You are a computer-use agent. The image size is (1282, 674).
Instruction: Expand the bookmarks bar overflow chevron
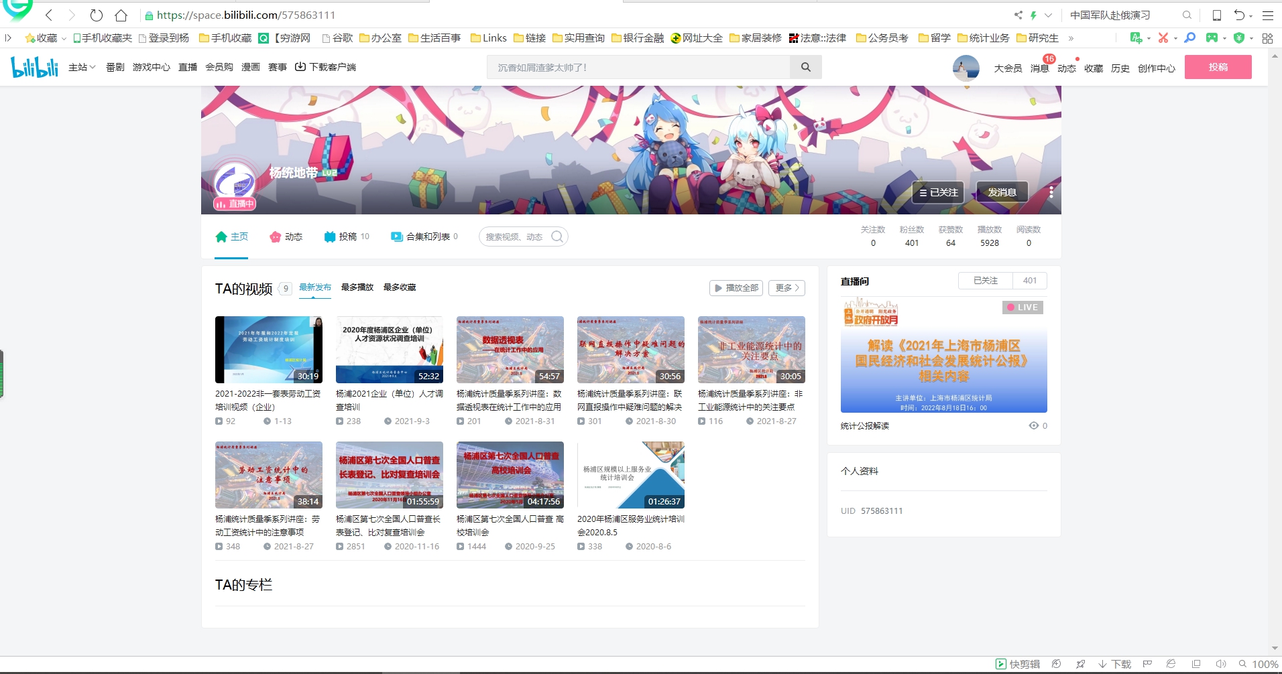point(1071,38)
